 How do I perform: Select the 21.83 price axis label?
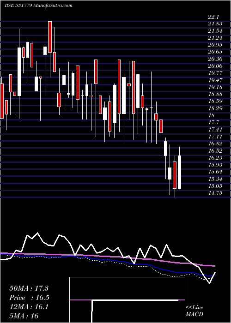pyautogui.click(x=215, y=24)
